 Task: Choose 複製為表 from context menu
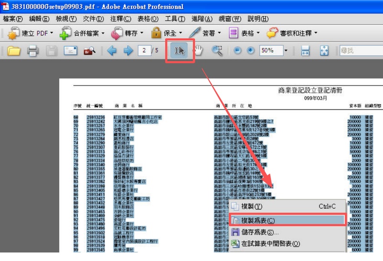[x=258, y=220]
